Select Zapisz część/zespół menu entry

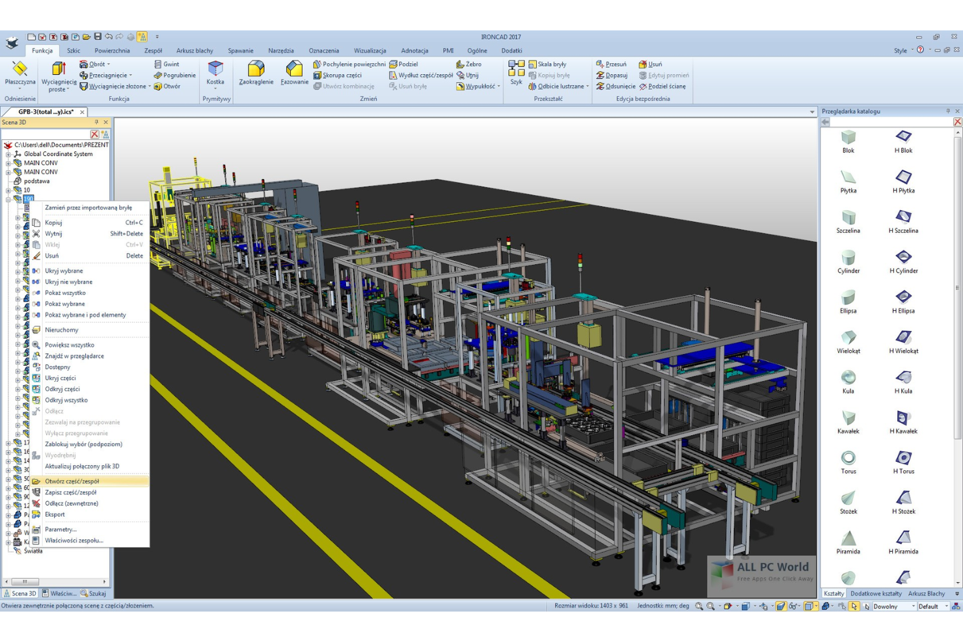coord(90,492)
